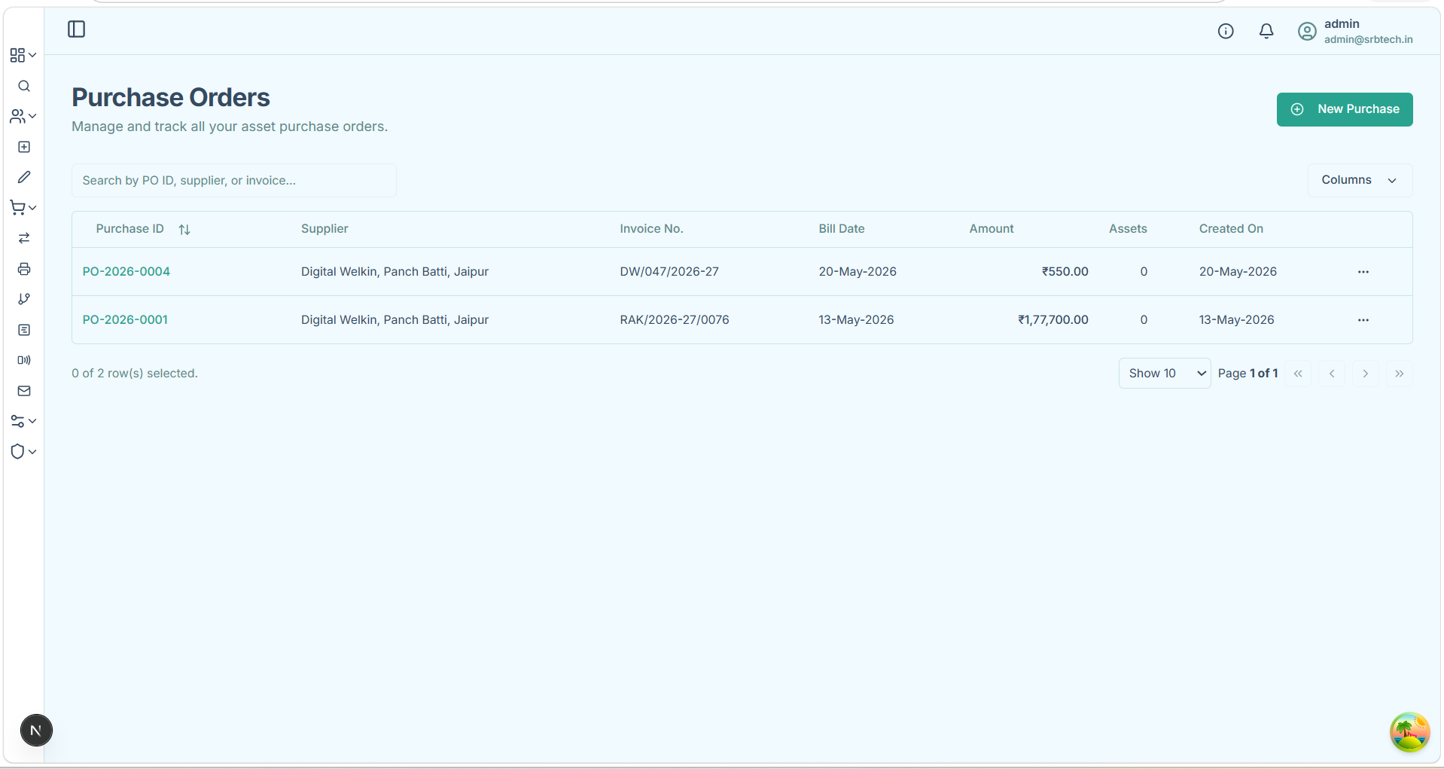Viewport: 1444px width, 769px height.
Task: Click the admin user avatar icon
Action: [x=1307, y=31]
